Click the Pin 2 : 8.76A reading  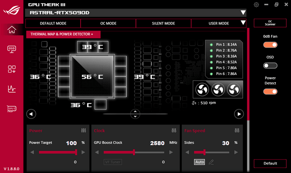(x=226, y=50)
